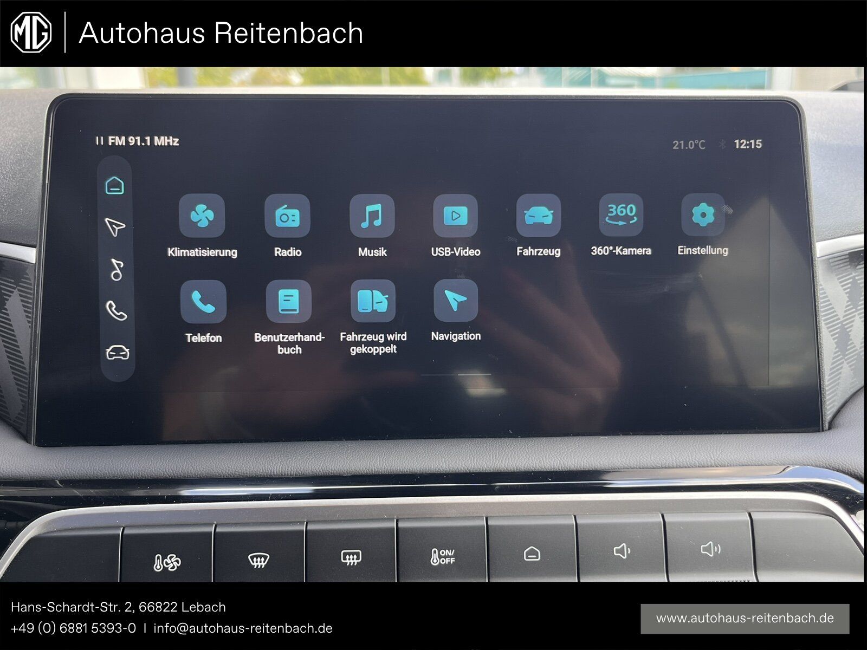Open the Radio app

(288, 216)
